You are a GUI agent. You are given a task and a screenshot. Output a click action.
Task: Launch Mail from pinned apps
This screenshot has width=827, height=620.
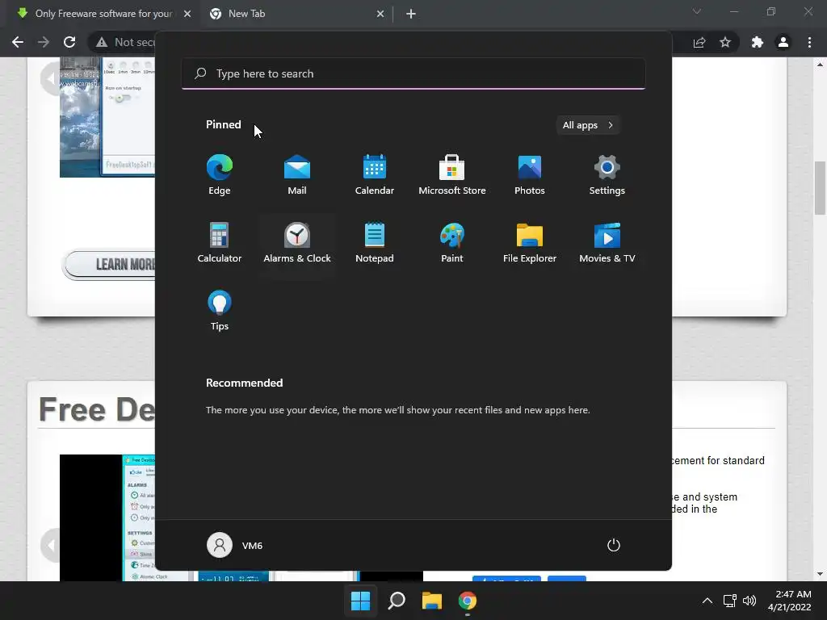click(297, 175)
